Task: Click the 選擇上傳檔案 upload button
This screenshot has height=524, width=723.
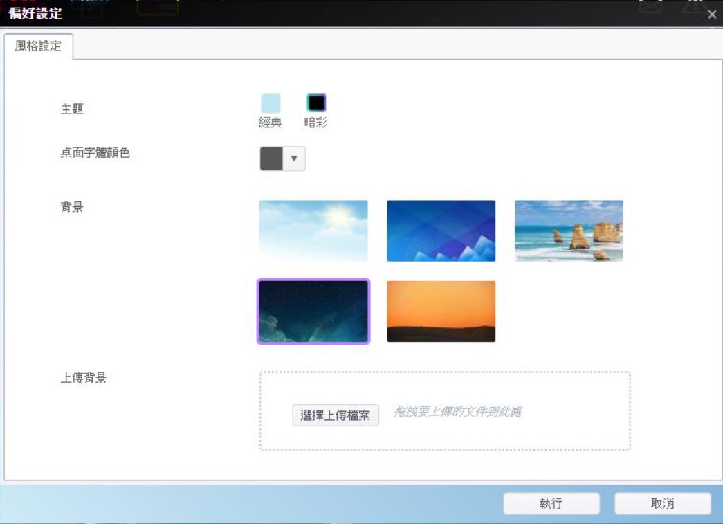Action: (x=336, y=415)
